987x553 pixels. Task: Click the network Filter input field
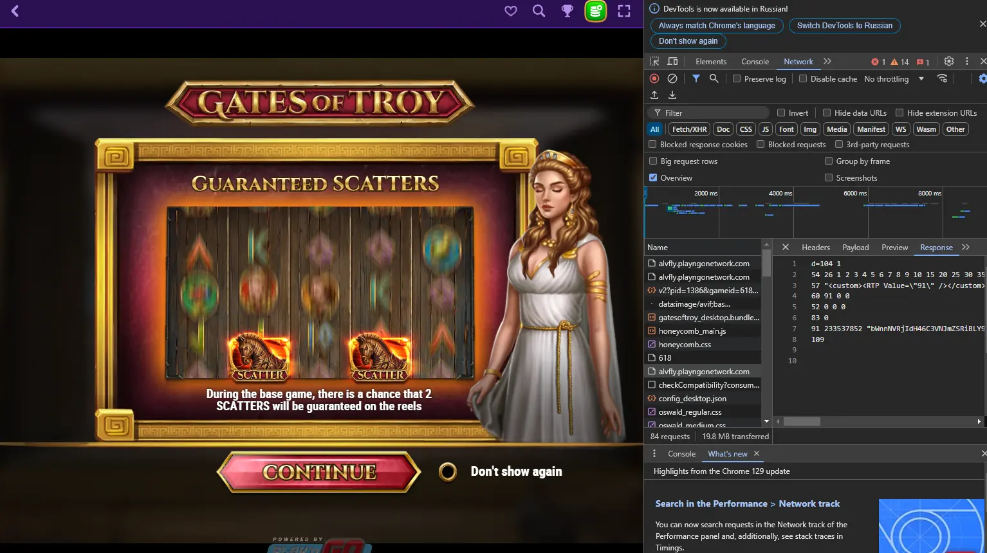point(708,113)
